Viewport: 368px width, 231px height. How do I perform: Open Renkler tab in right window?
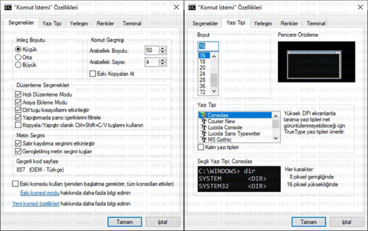289,24
